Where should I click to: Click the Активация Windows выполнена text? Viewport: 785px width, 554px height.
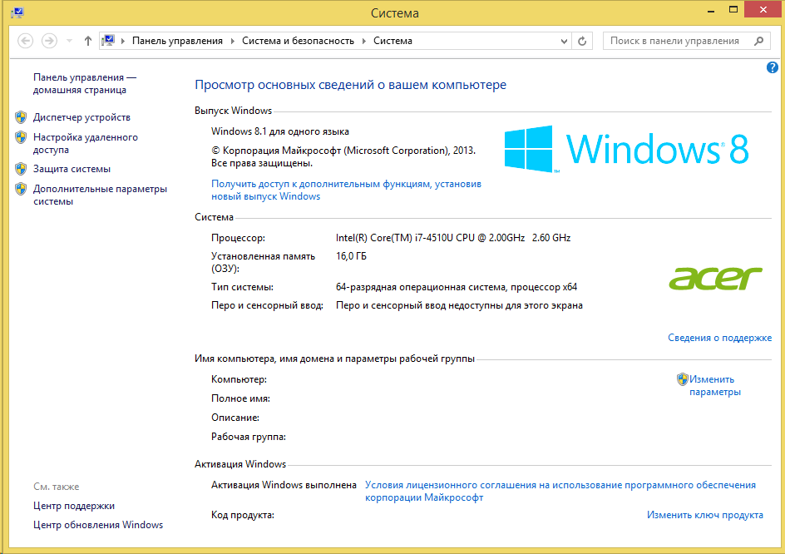[x=284, y=485]
